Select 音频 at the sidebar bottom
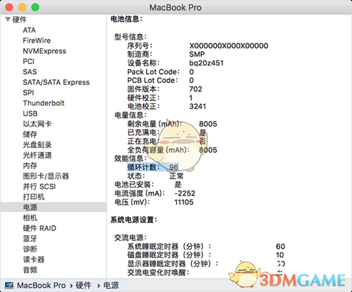The image size is (352, 292). [x=30, y=270]
